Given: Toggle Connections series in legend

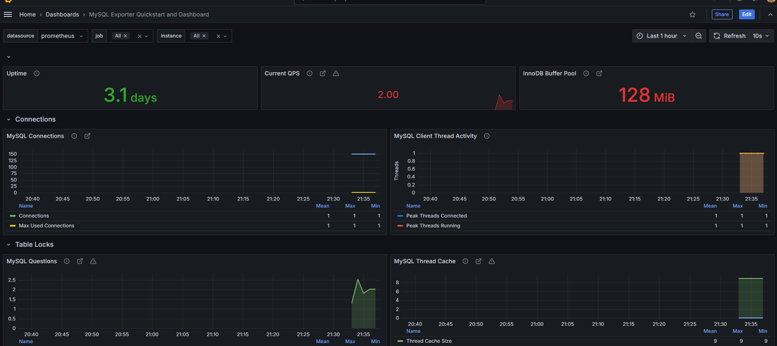Looking at the screenshot, I should tap(34, 216).
